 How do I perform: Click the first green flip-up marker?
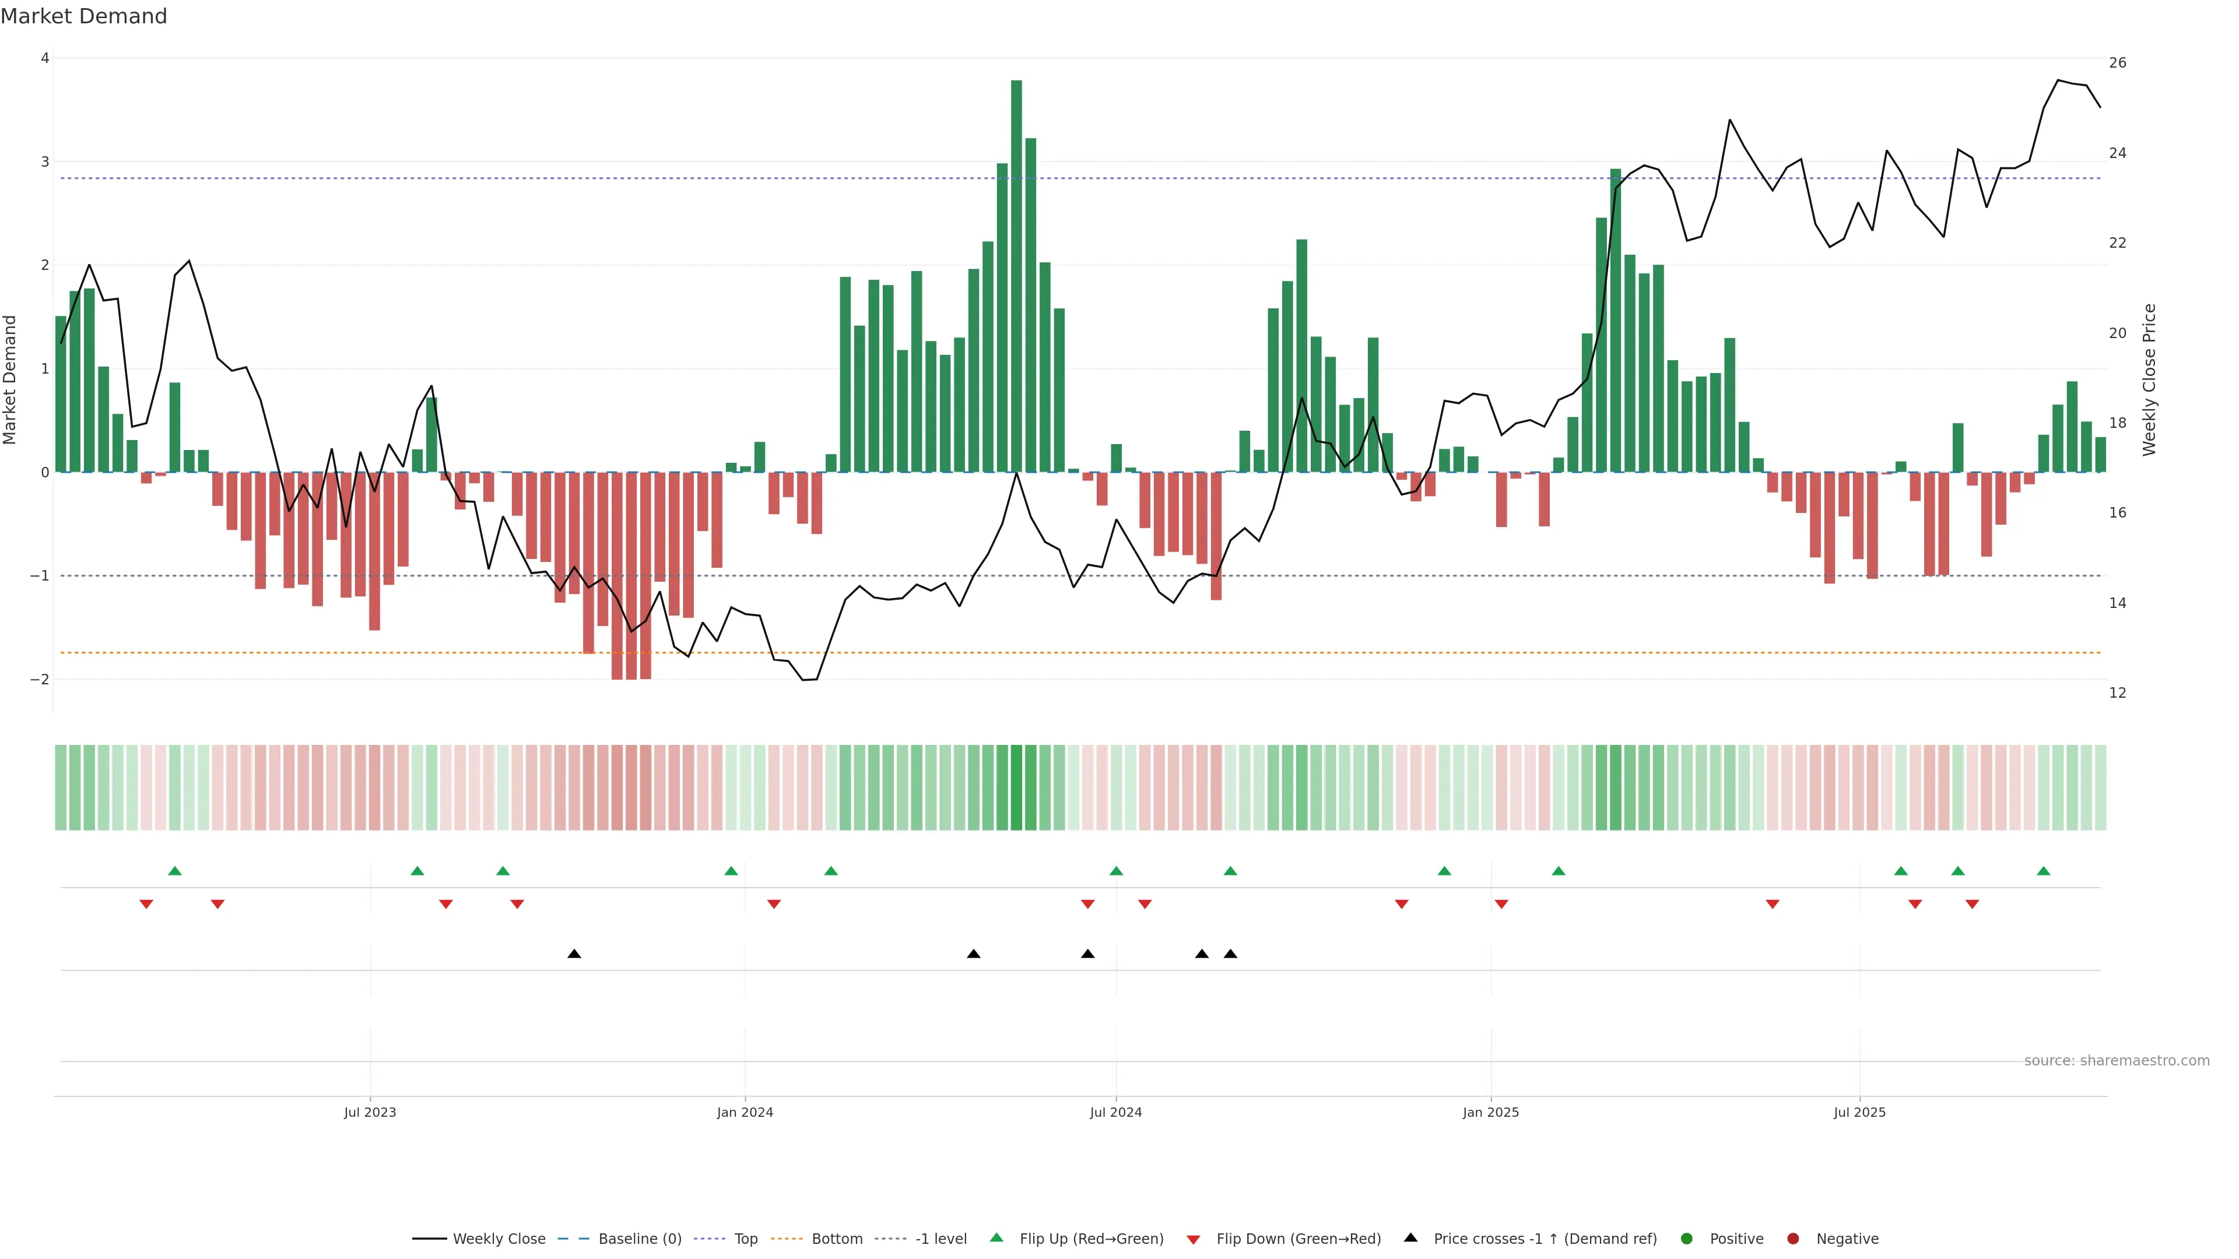(x=175, y=871)
